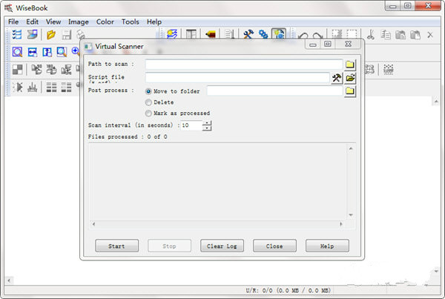Image resolution: width=445 pixels, height=299 pixels.
Task: Click the yellow and red marker icon
Action: pyautogui.click(x=211, y=35)
